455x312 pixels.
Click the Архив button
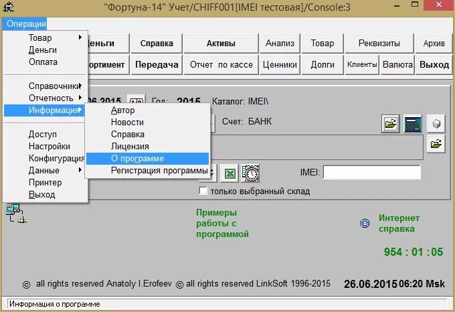(434, 44)
